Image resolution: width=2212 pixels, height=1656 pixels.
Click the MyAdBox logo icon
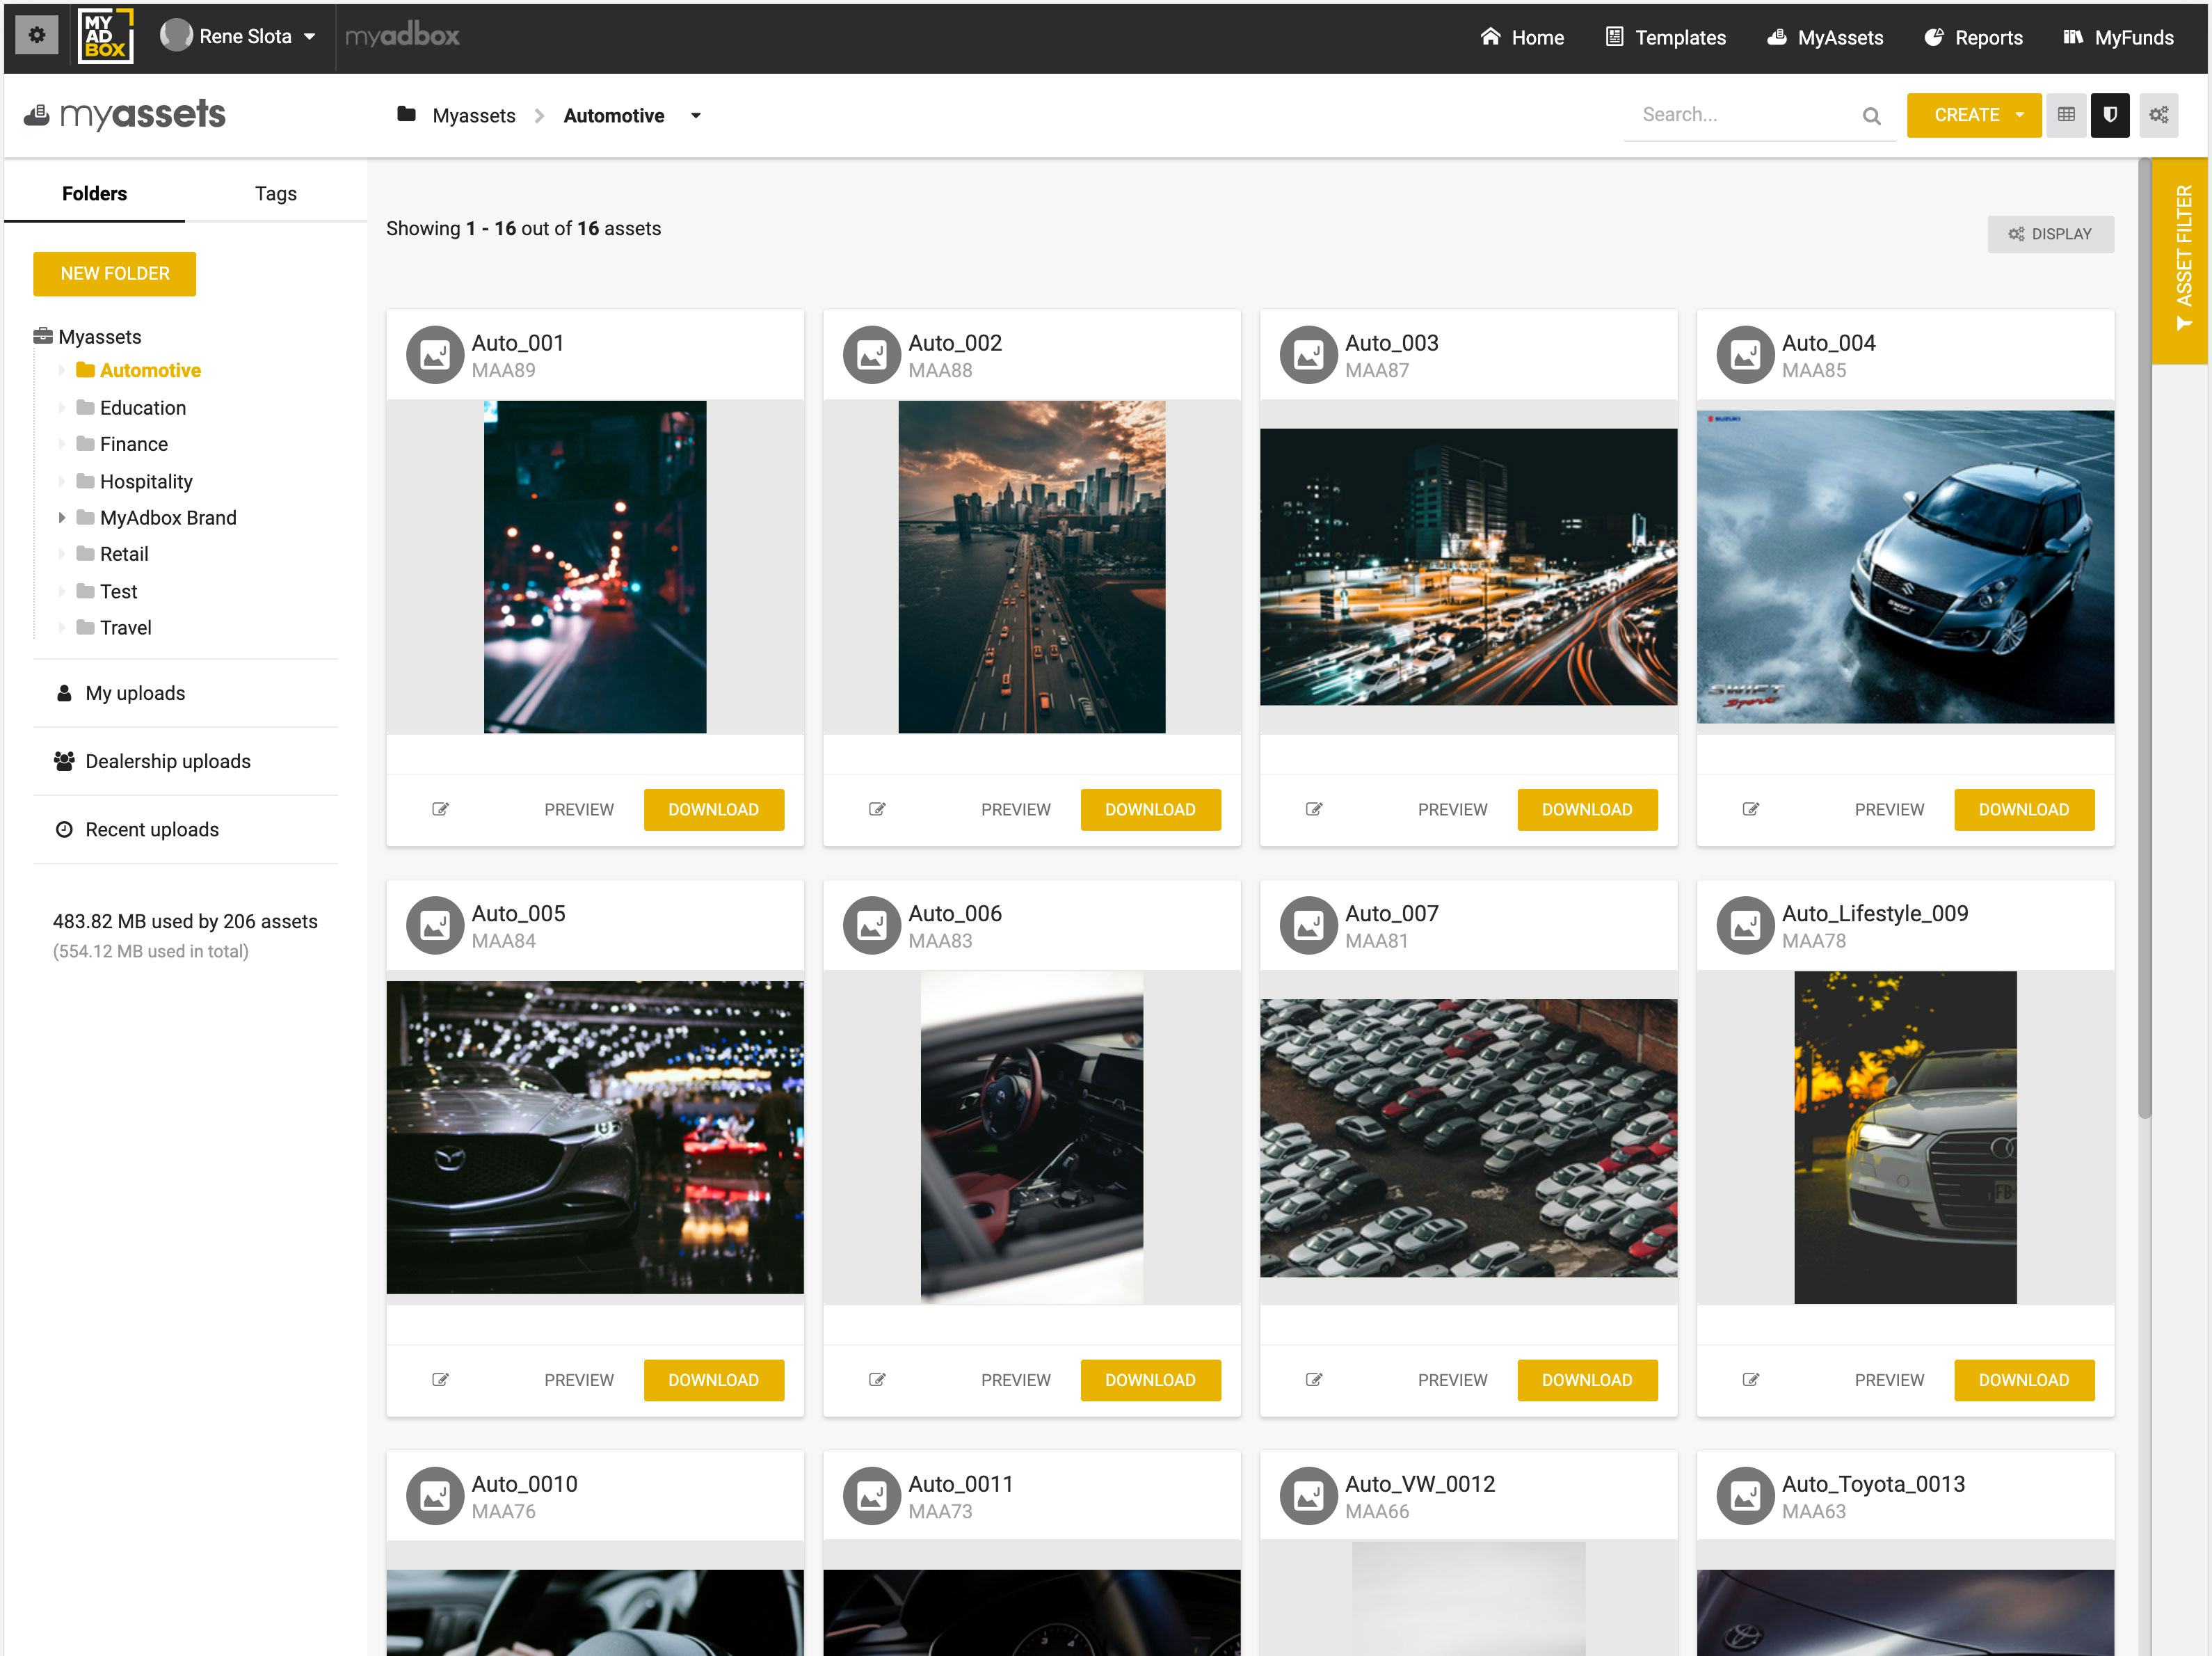pyautogui.click(x=105, y=36)
